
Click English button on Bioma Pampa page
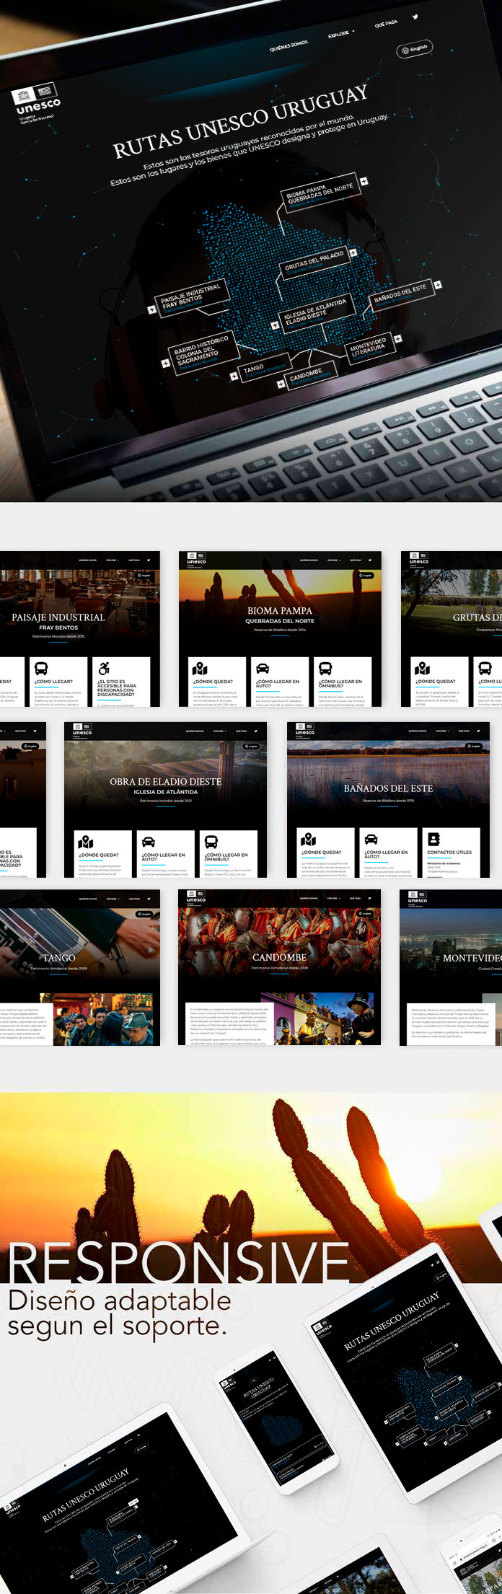coord(366,576)
